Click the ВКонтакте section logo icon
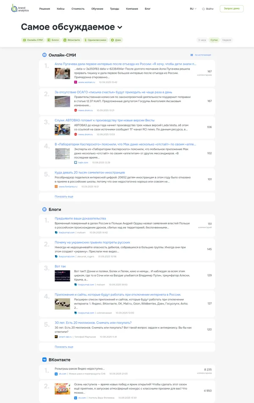 (44, 359)
